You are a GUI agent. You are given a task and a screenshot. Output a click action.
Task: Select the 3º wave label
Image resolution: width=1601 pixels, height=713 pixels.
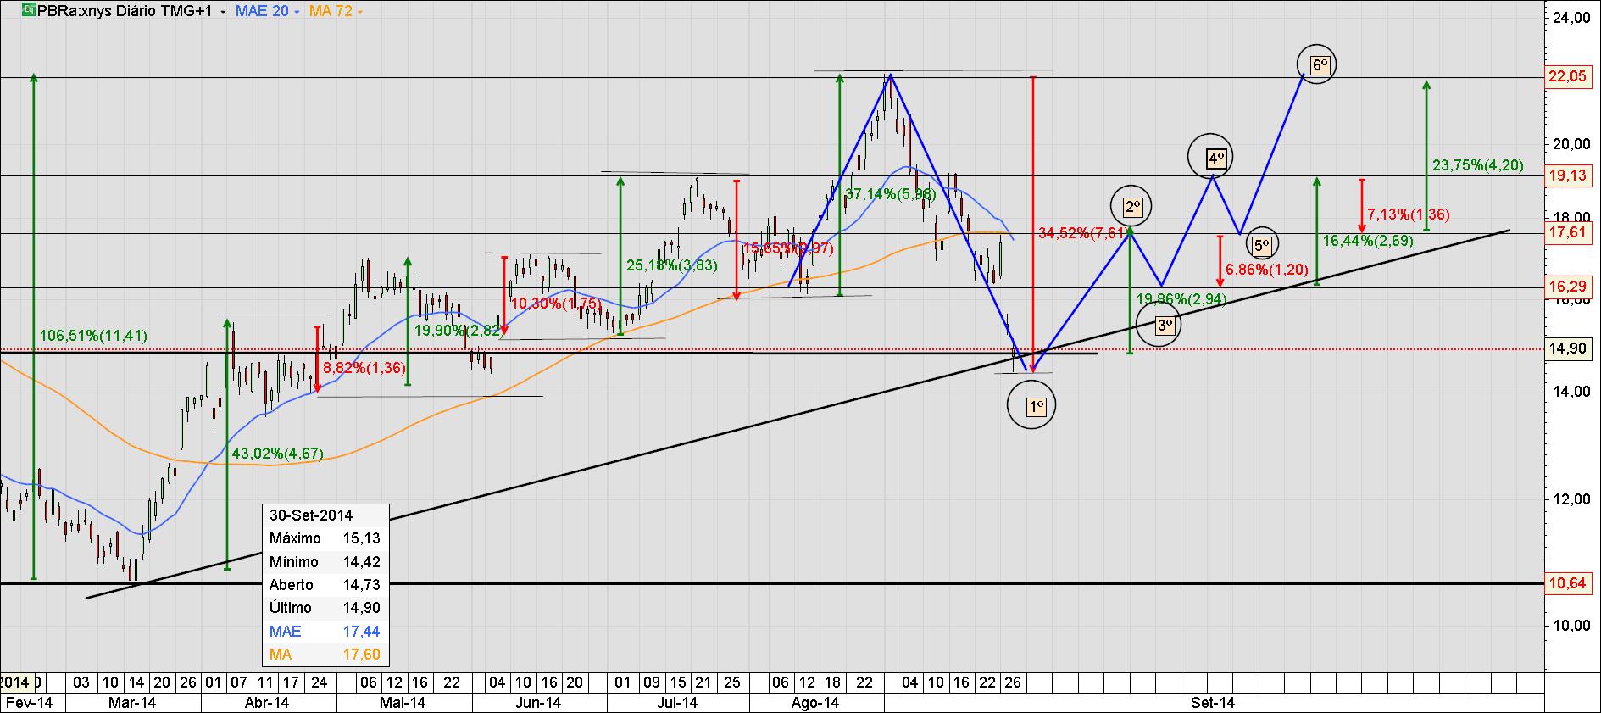point(1165,325)
